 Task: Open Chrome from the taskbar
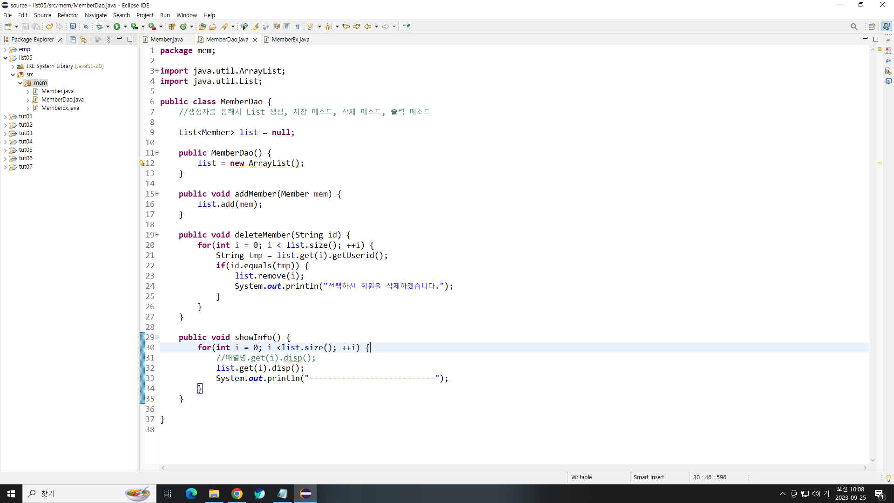[x=237, y=494]
